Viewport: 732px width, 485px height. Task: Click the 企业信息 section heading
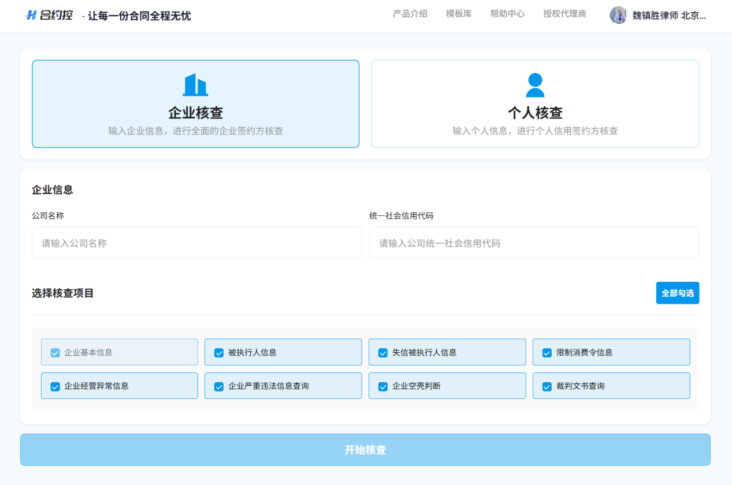(53, 190)
